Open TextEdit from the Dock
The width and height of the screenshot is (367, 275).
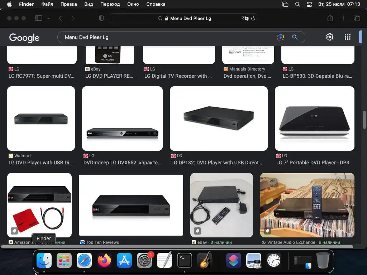[165, 260]
